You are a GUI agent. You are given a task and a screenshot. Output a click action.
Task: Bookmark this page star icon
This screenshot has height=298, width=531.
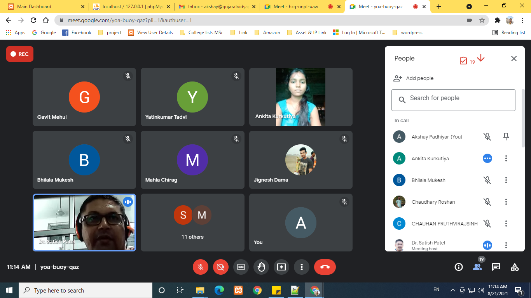[482, 20]
